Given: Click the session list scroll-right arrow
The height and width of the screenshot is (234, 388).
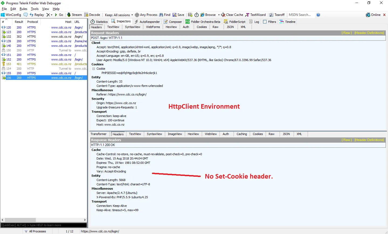Looking at the screenshot, I should tap(85, 220).
